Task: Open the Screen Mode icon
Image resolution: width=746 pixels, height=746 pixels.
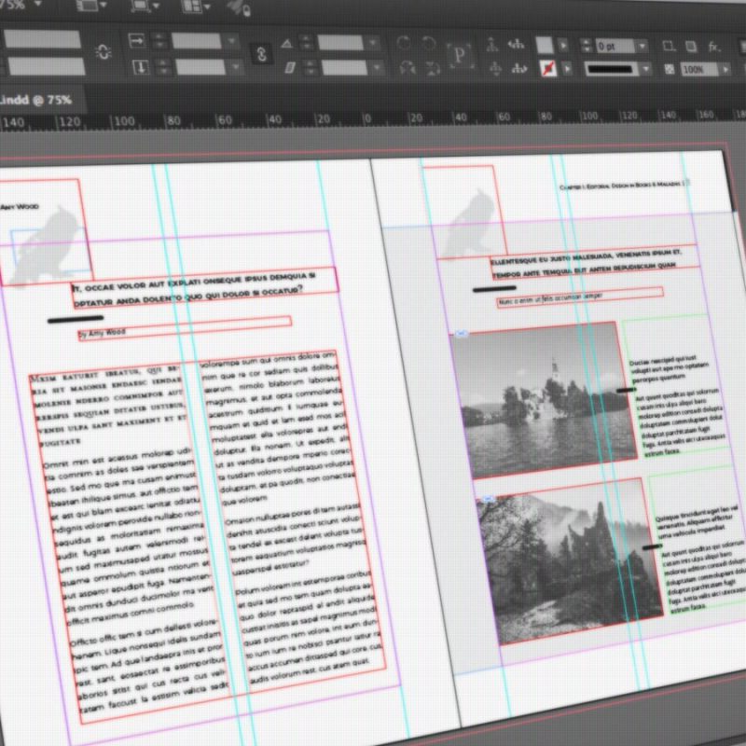Action: point(141,6)
